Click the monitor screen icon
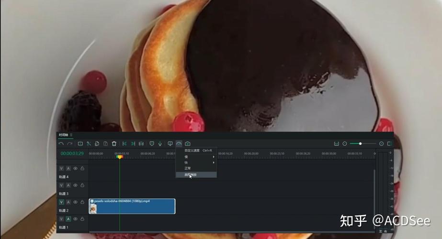 tap(170, 143)
